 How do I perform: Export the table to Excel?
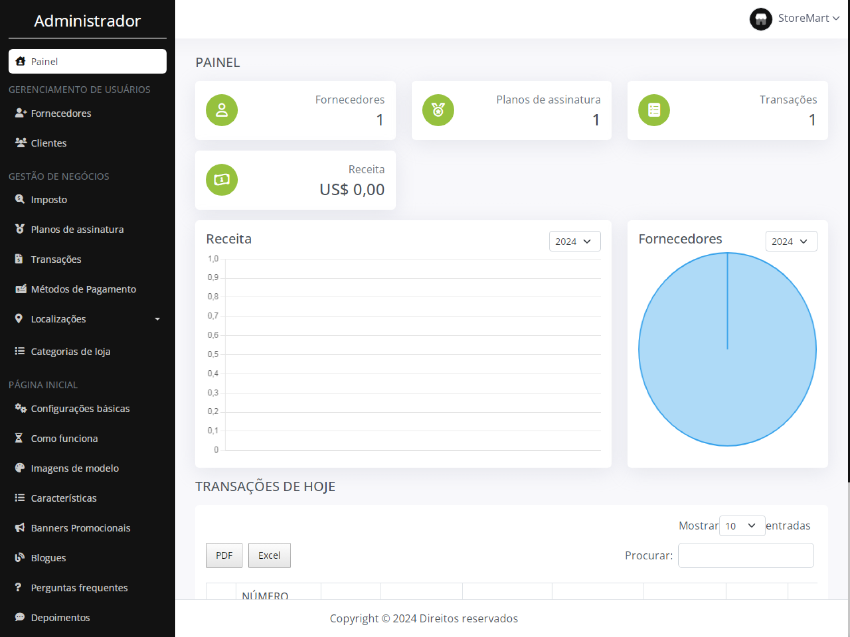pos(269,555)
